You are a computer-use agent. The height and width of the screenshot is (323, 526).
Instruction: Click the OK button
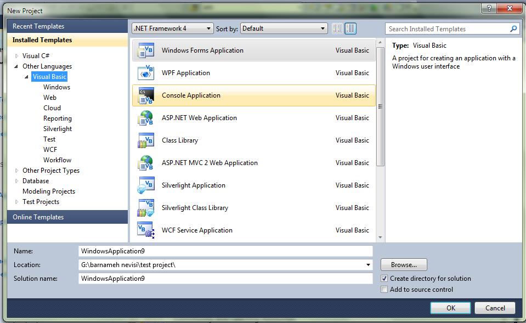(450, 308)
